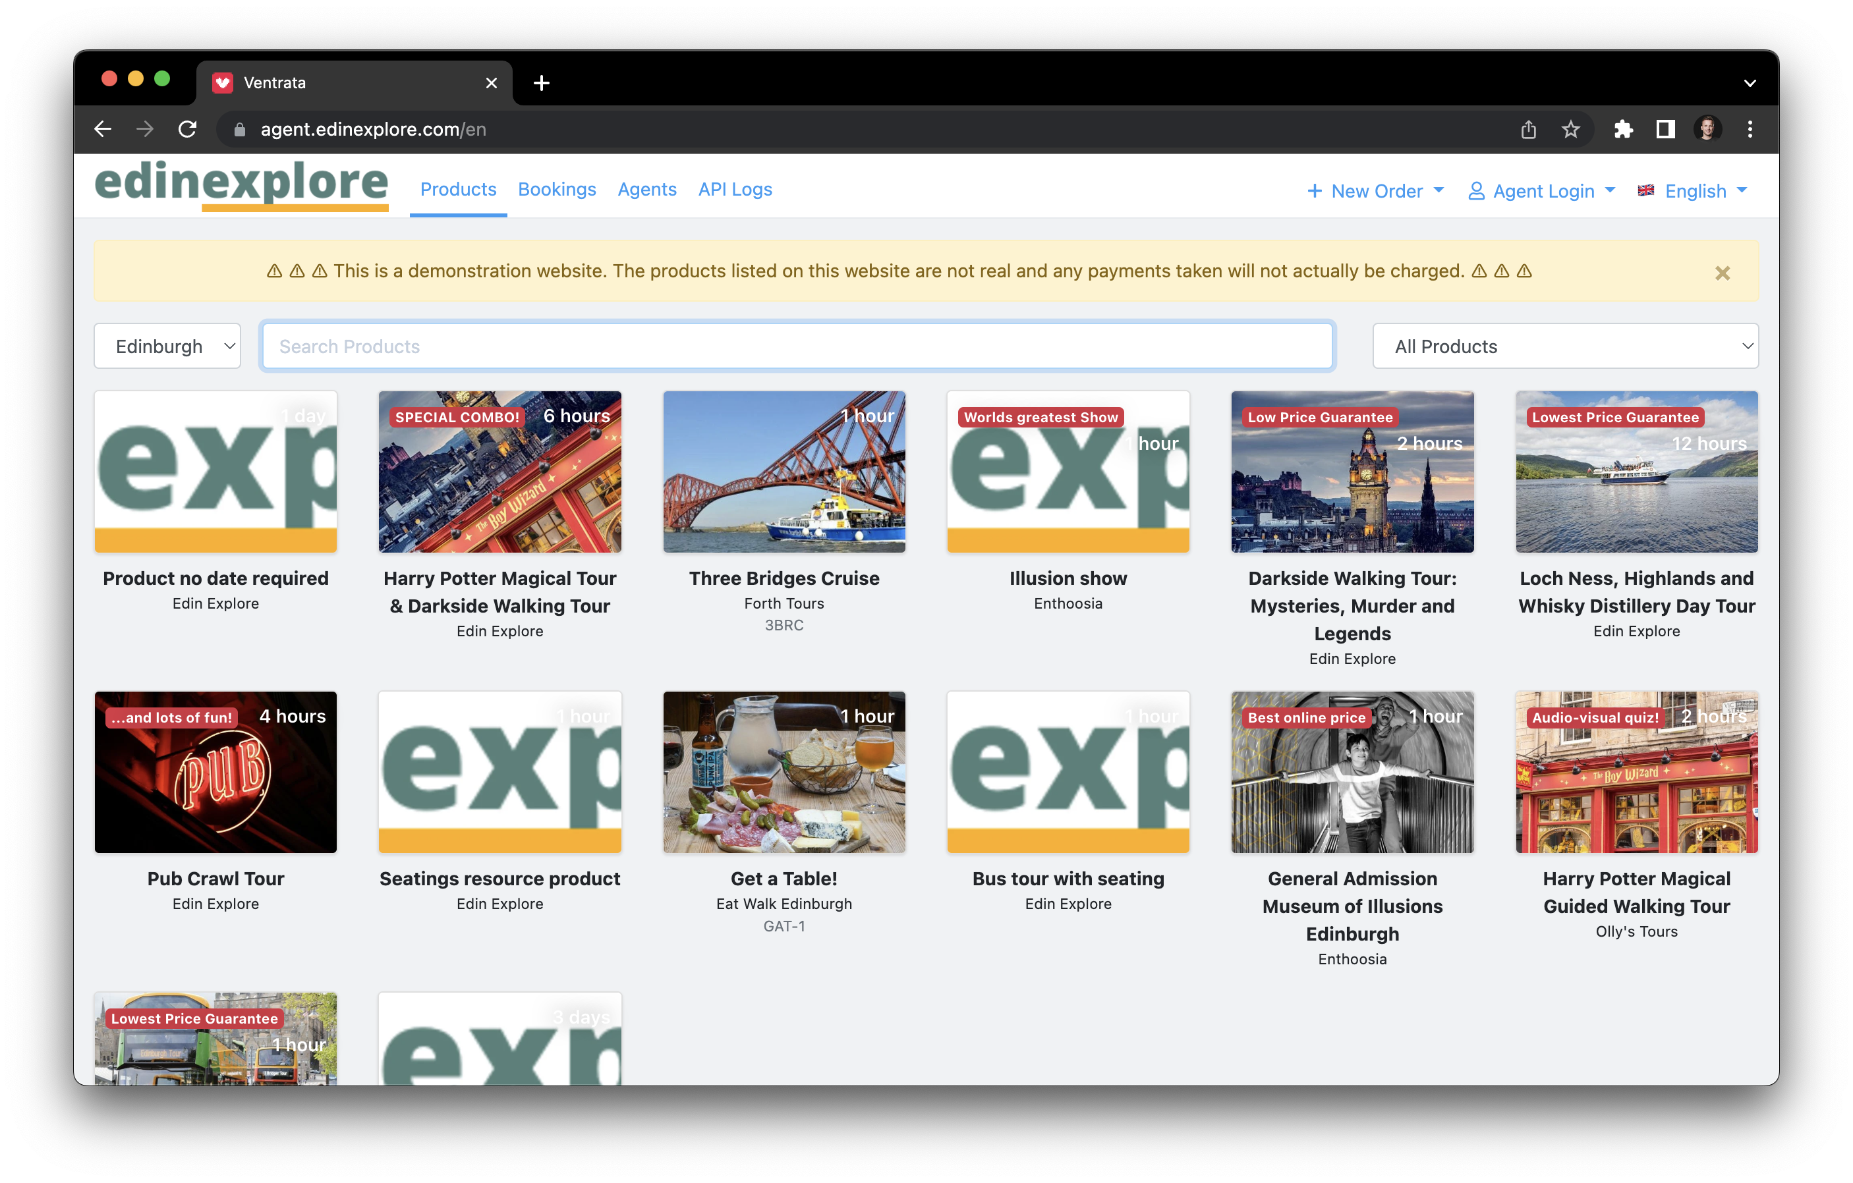The width and height of the screenshot is (1853, 1183).
Task: Dismiss the demonstration website warning banner
Action: (1722, 273)
